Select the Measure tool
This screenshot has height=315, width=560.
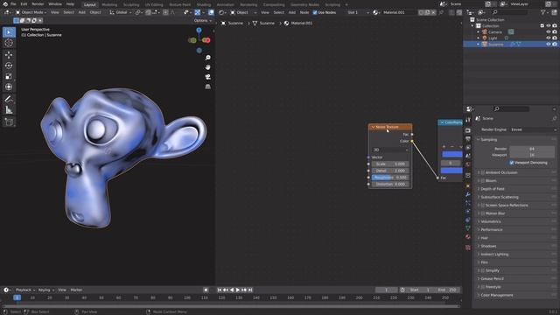9,110
